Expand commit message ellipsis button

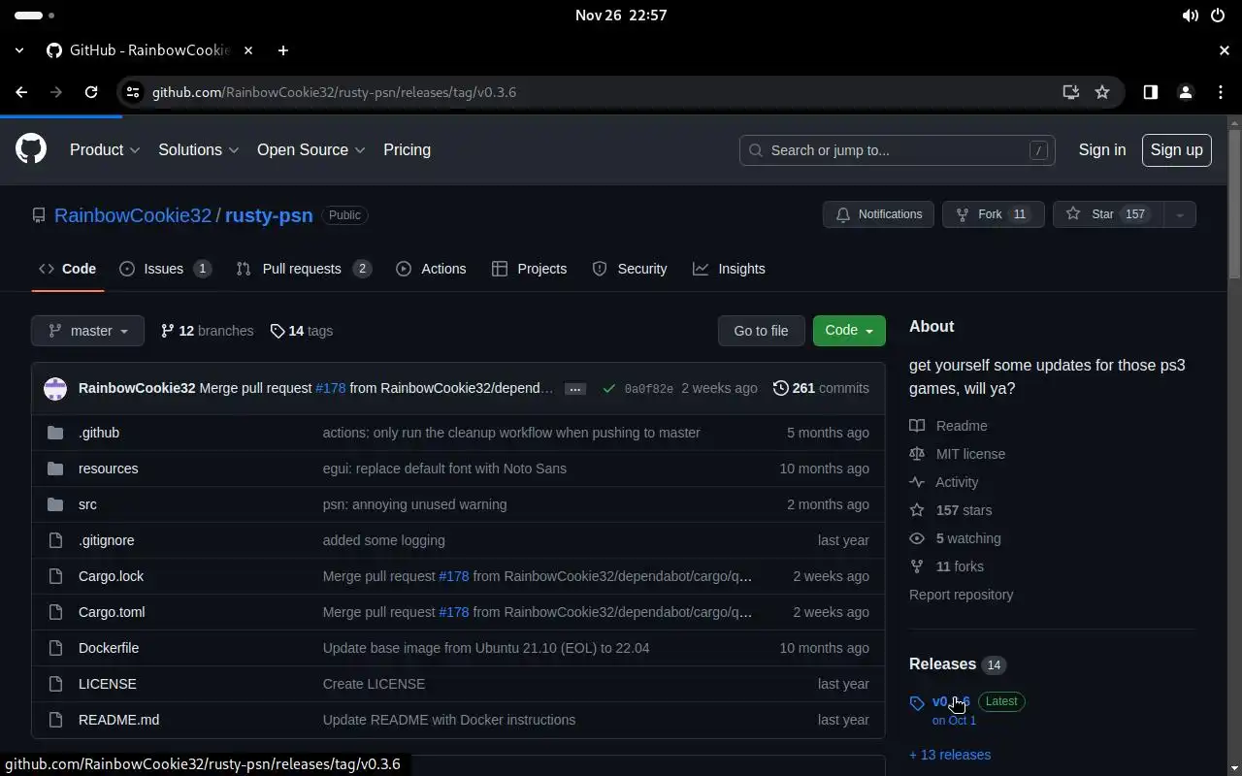tap(575, 389)
